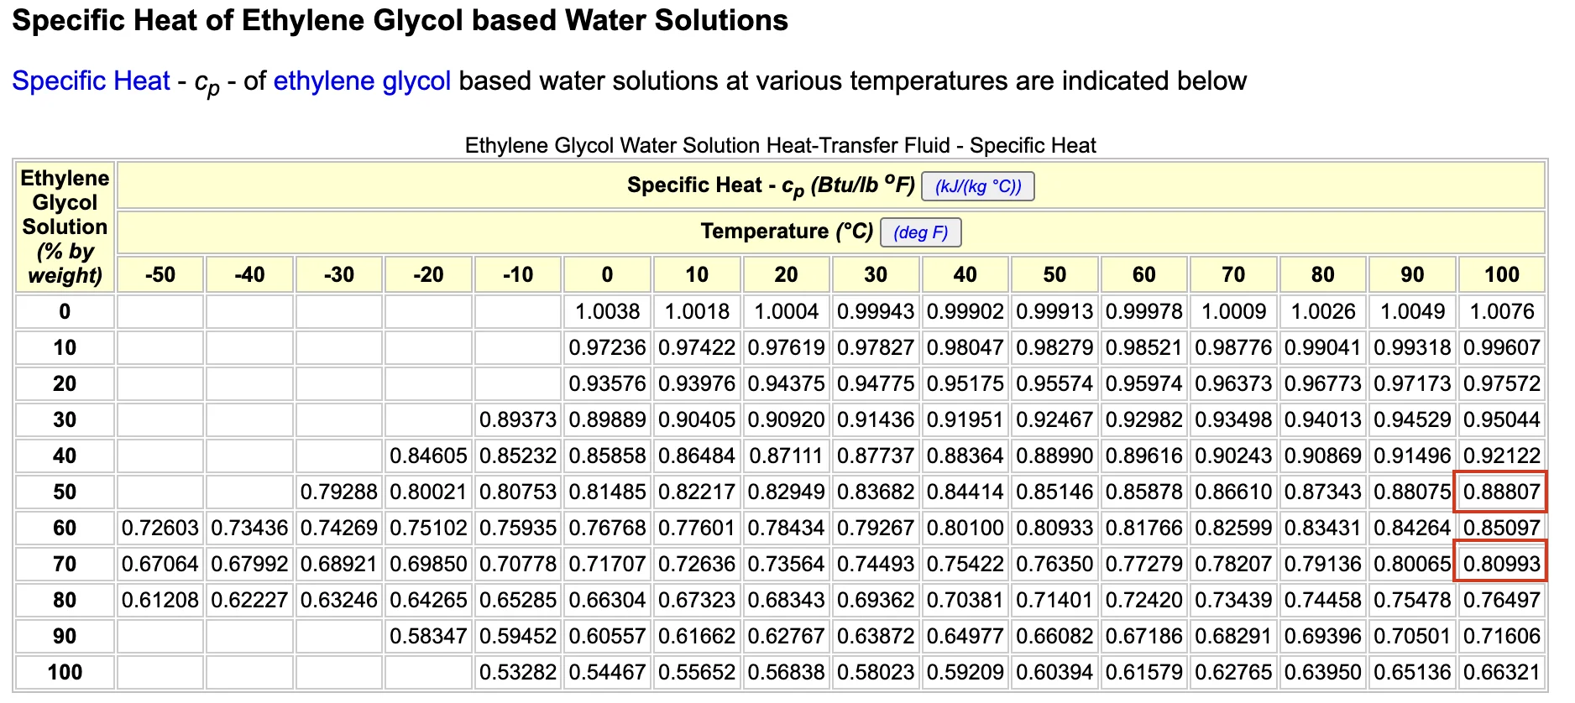The image size is (1575, 703).
Task: Switch temperature with the deg F button
Action: (920, 232)
